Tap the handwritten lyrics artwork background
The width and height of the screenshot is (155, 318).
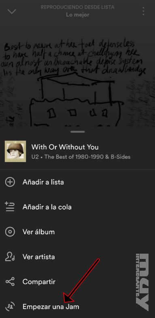(x=78, y=81)
